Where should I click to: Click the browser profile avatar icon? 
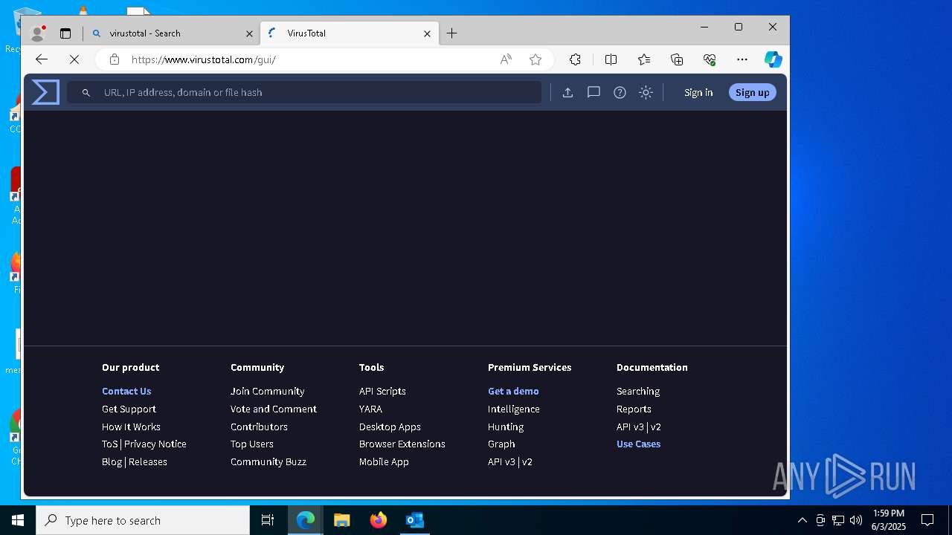coord(37,33)
